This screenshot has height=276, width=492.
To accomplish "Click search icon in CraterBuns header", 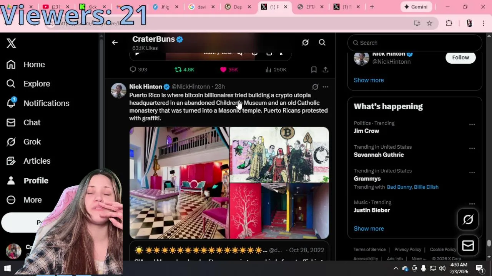I will (x=322, y=43).
